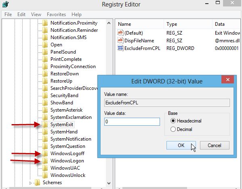The height and width of the screenshot is (189, 242).
Task: Click the SearchProviderDiscovered folder icon
Action: 45,88
